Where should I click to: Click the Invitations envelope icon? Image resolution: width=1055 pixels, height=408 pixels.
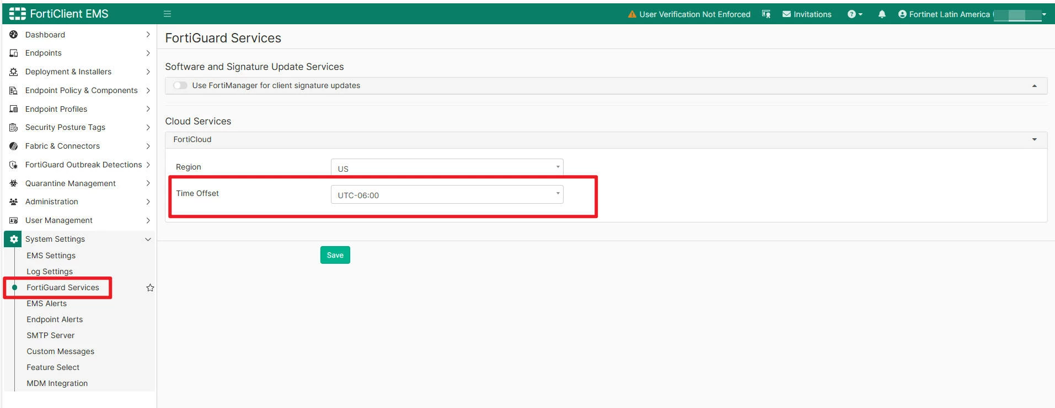click(787, 14)
